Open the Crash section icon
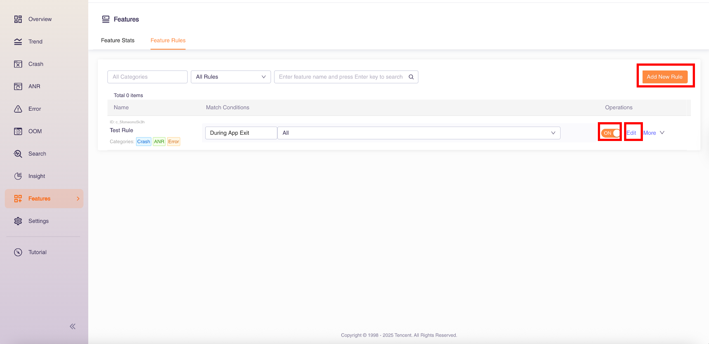This screenshot has height=344, width=709. point(18,64)
